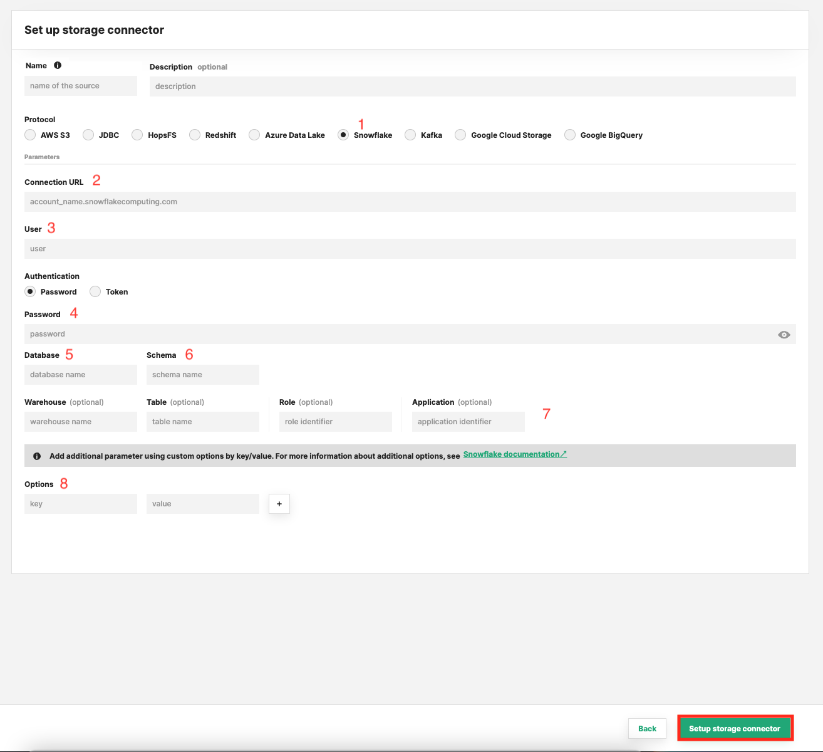Select JDBC protocol radio button
823x752 pixels.
coord(88,135)
